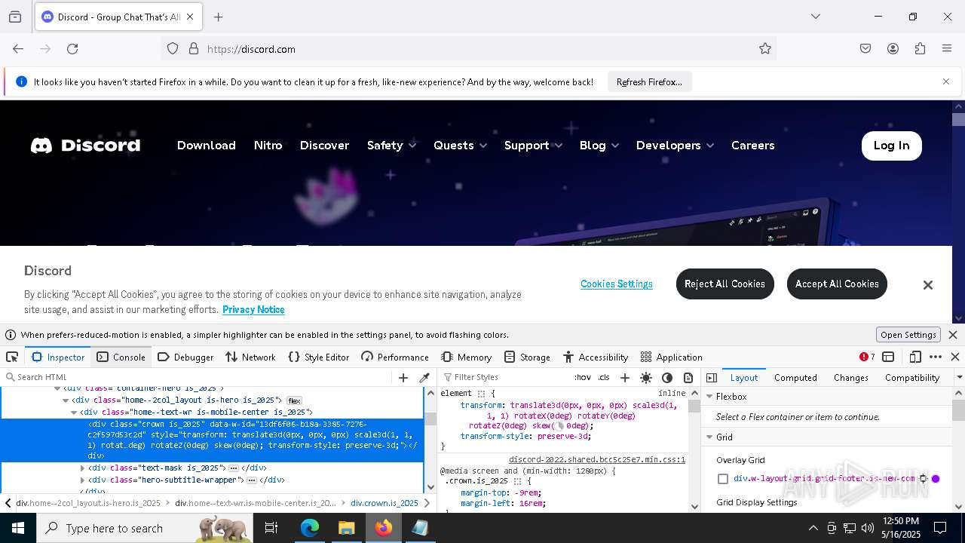Activate the element picker tool
The height and width of the screenshot is (543, 965).
(x=12, y=357)
